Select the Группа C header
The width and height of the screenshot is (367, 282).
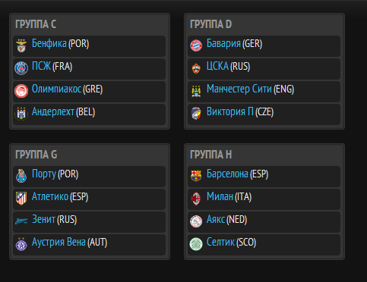click(x=36, y=24)
